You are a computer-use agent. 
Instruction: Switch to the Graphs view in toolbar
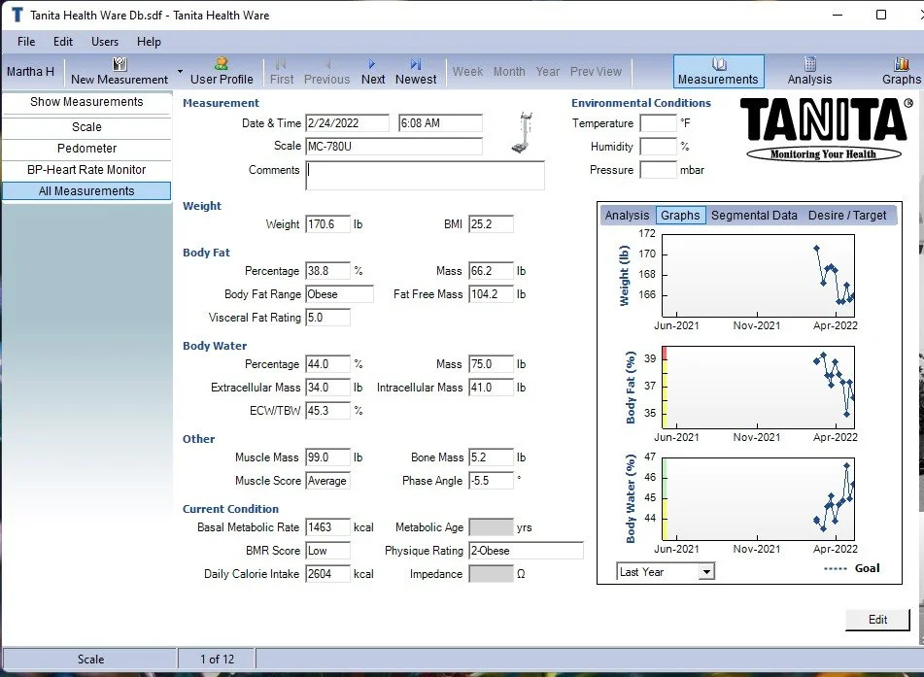tap(901, 71)
